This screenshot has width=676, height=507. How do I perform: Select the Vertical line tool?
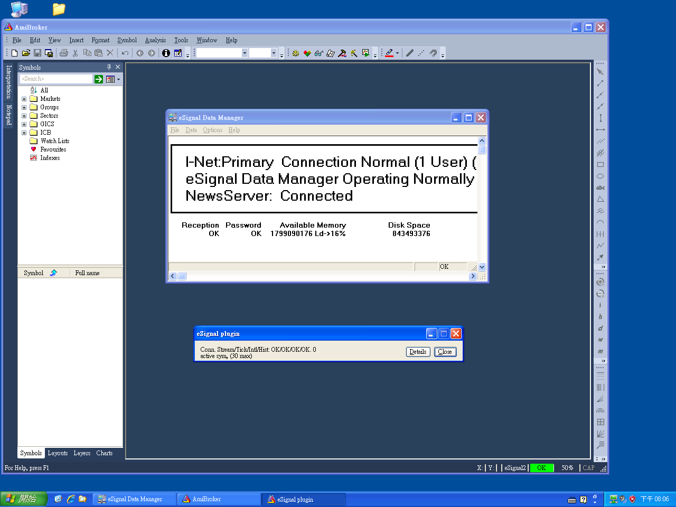pos(600,118)
